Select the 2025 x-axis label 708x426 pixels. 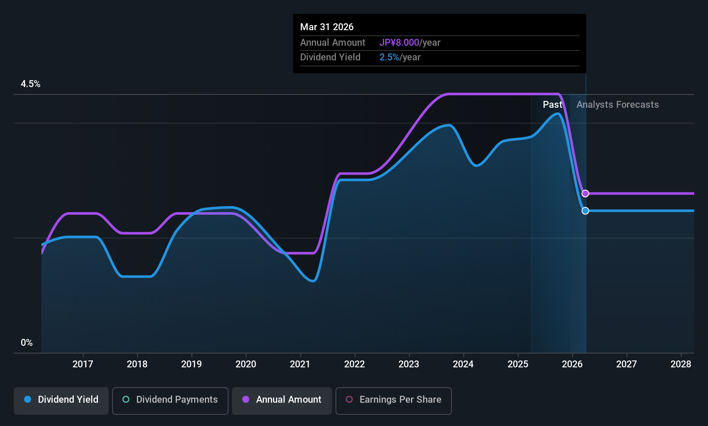click(x=518, y=364)
